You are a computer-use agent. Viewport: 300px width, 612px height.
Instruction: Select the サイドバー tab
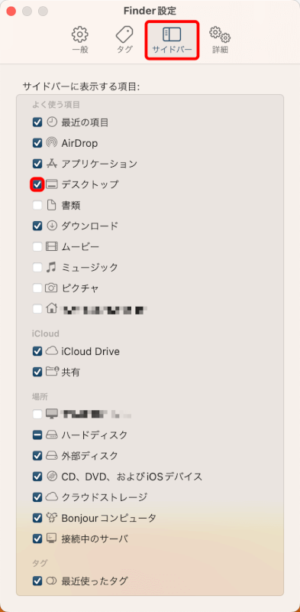tap(172, 41)
